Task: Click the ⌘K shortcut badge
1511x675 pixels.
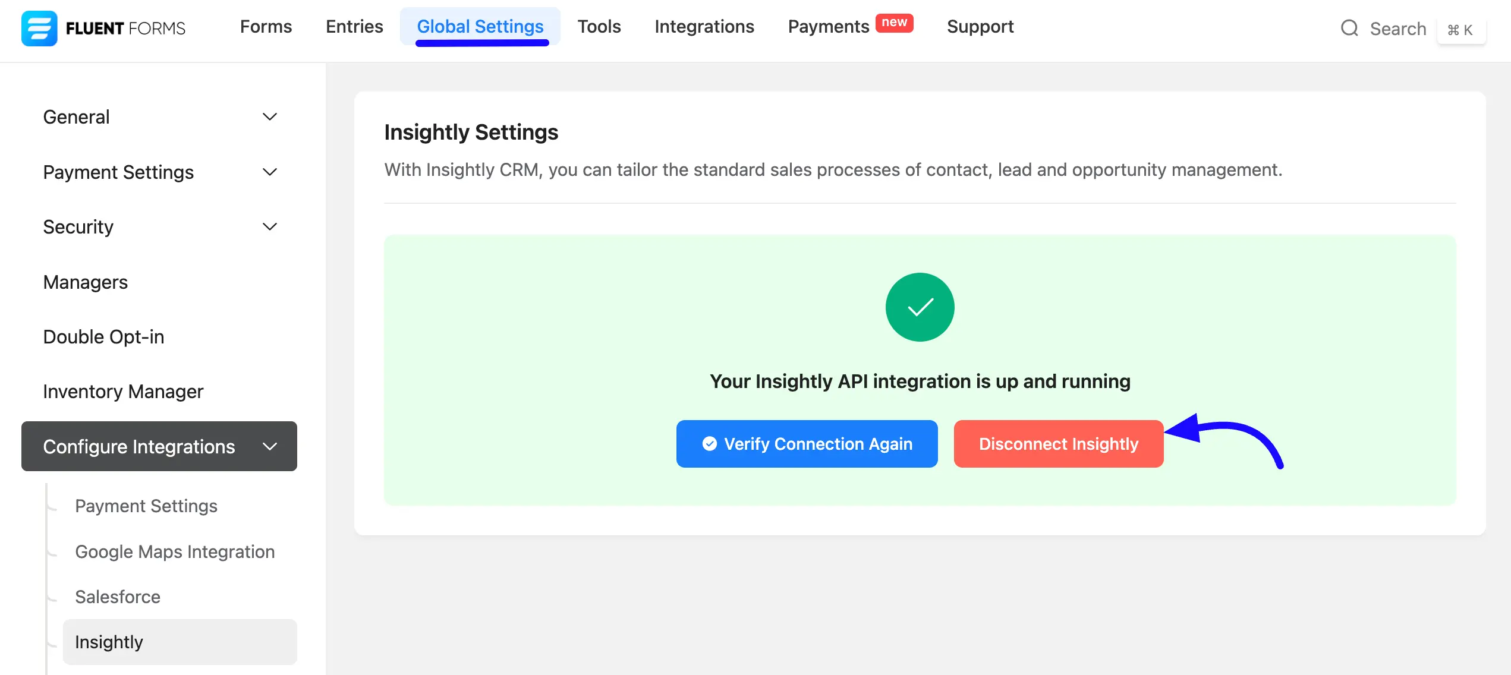Action: (1461, 30)
